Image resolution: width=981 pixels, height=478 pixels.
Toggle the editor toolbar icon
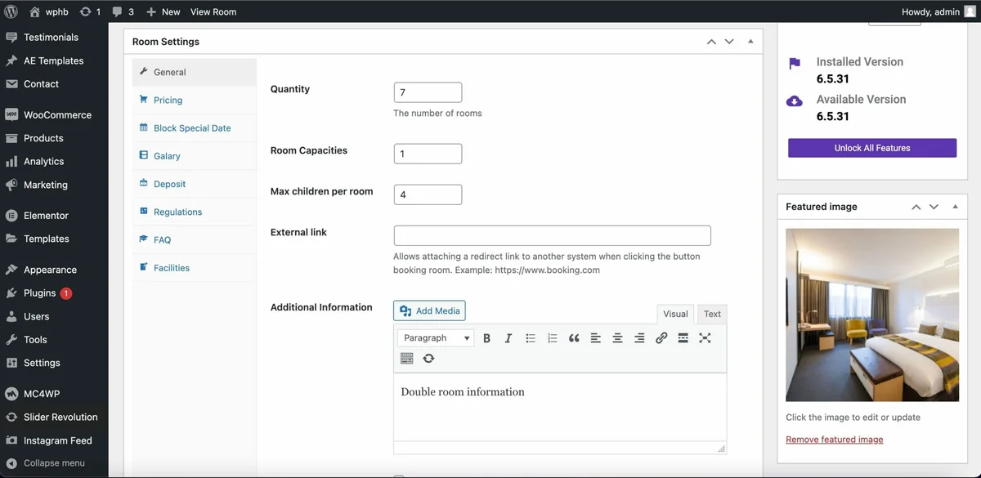click(x=407, y=359)
